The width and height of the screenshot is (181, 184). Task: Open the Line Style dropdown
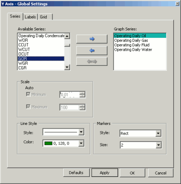pyautogui.click(x=81, y=132)
